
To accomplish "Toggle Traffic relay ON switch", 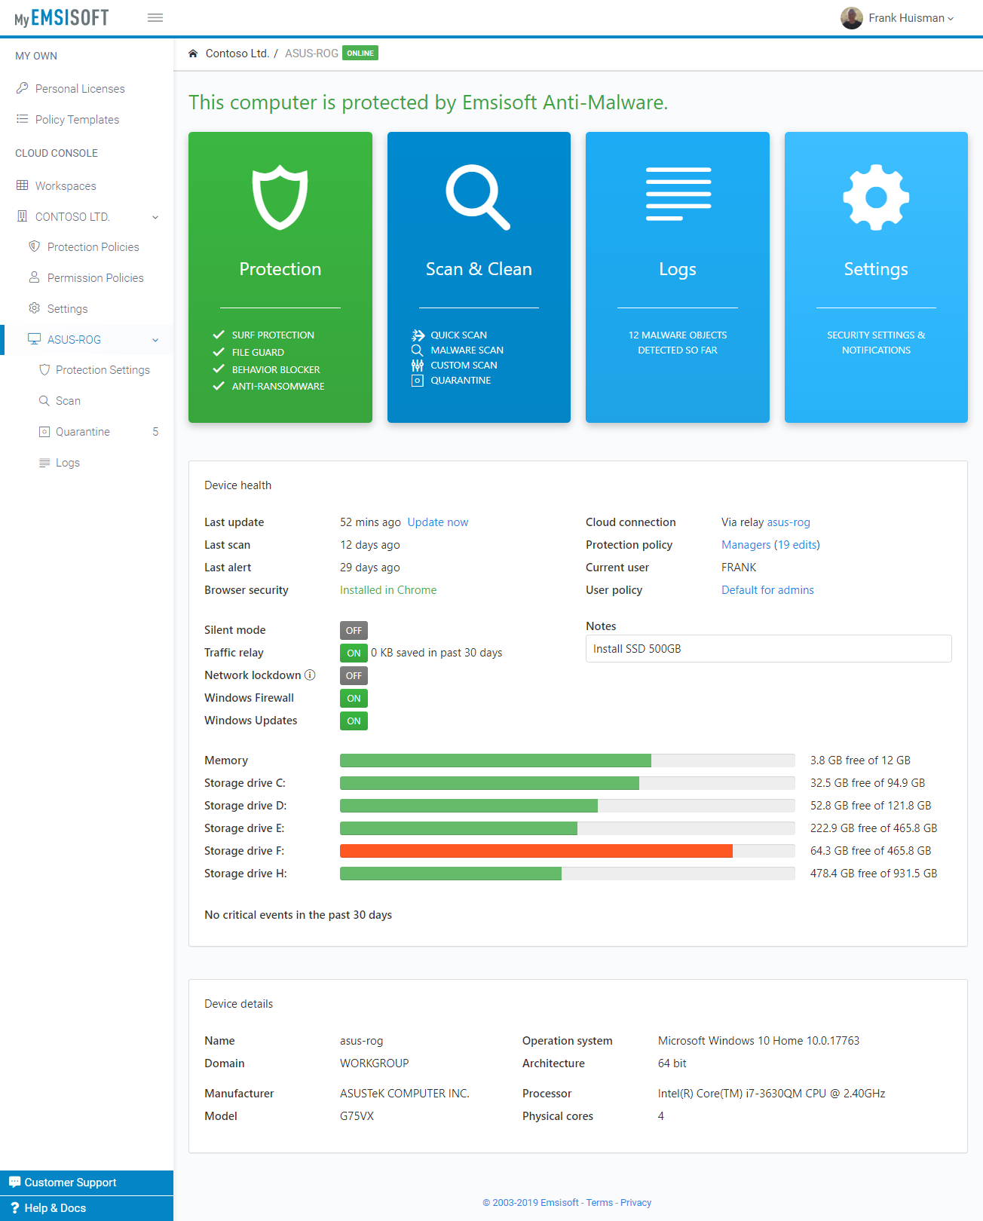I will pos(354,653).
